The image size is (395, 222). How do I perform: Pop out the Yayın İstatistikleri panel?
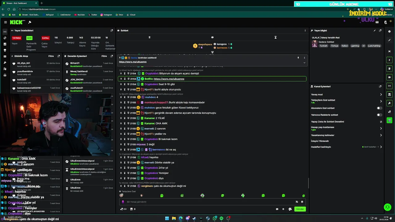112,31
